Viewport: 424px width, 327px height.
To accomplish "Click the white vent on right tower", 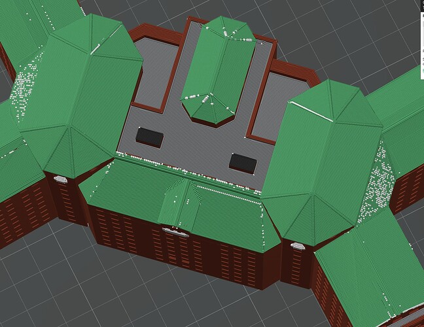I will click(x=298, y=246).
